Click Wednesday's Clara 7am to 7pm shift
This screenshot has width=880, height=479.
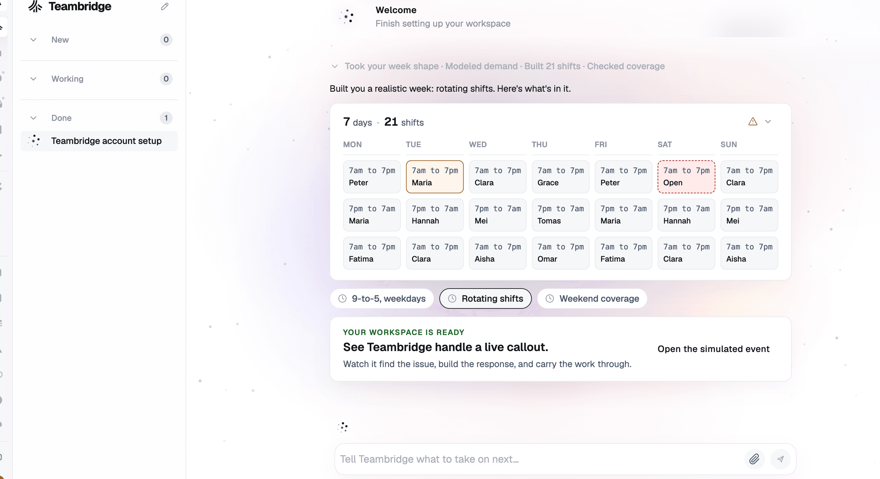[x=497, y=177]
